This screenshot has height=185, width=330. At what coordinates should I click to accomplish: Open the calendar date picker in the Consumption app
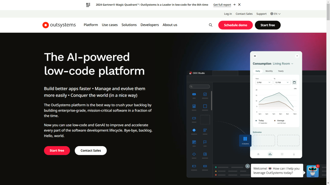click(x=295, y=82)
